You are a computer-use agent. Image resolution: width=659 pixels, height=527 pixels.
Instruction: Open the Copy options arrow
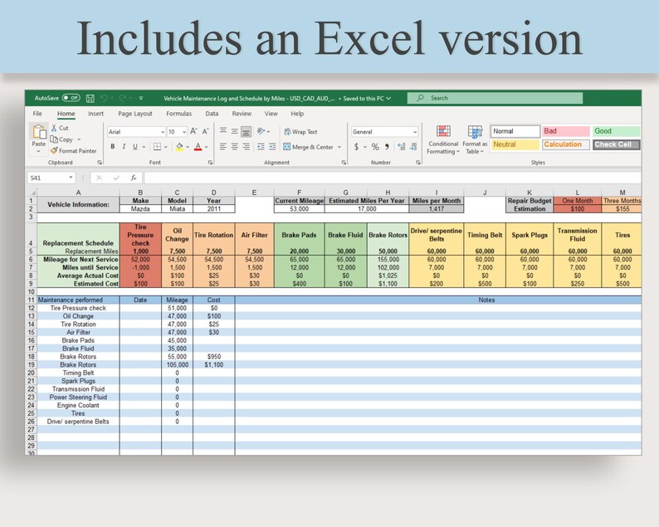click(x=79, y=139)
